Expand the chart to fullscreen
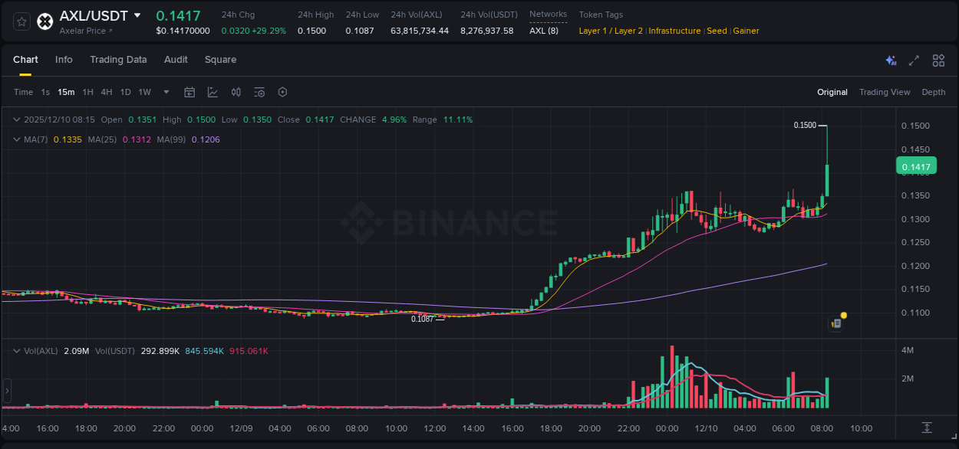Viewport: 959px width, 449px height. point(914,60)
